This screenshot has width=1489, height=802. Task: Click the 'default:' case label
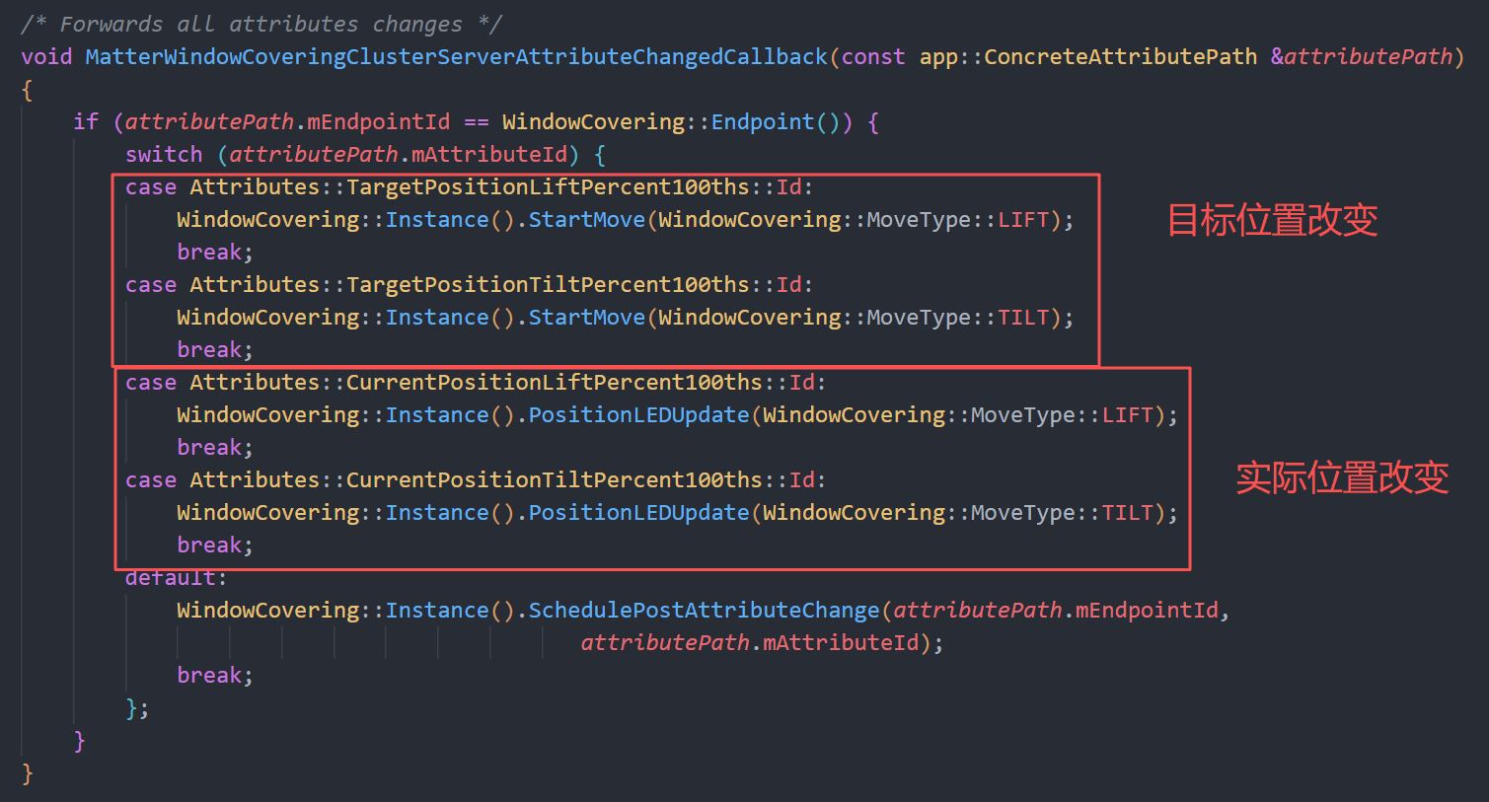click(x=176, y=579)
